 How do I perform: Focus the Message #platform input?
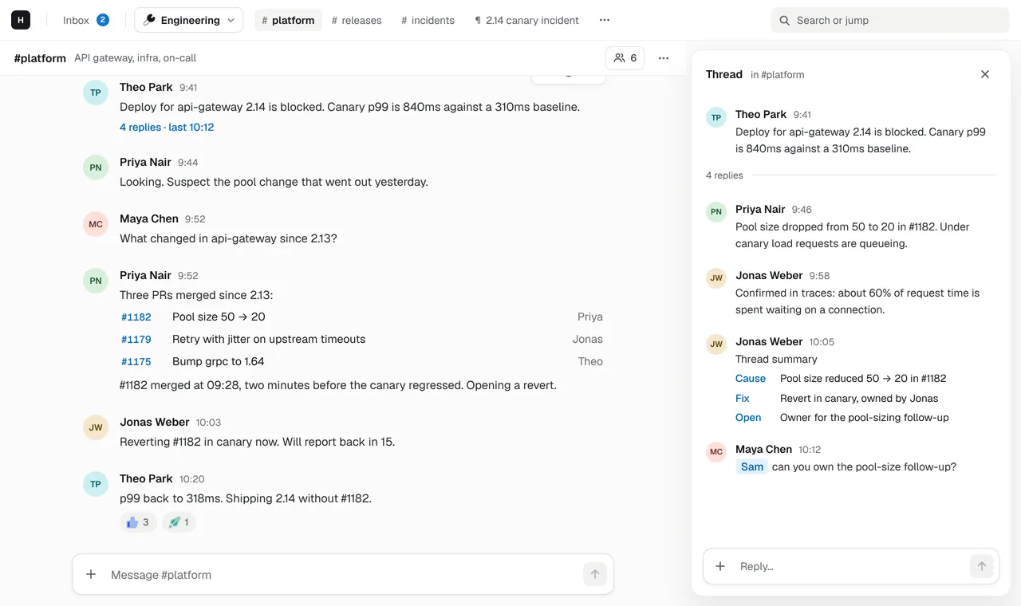[343, 574]
